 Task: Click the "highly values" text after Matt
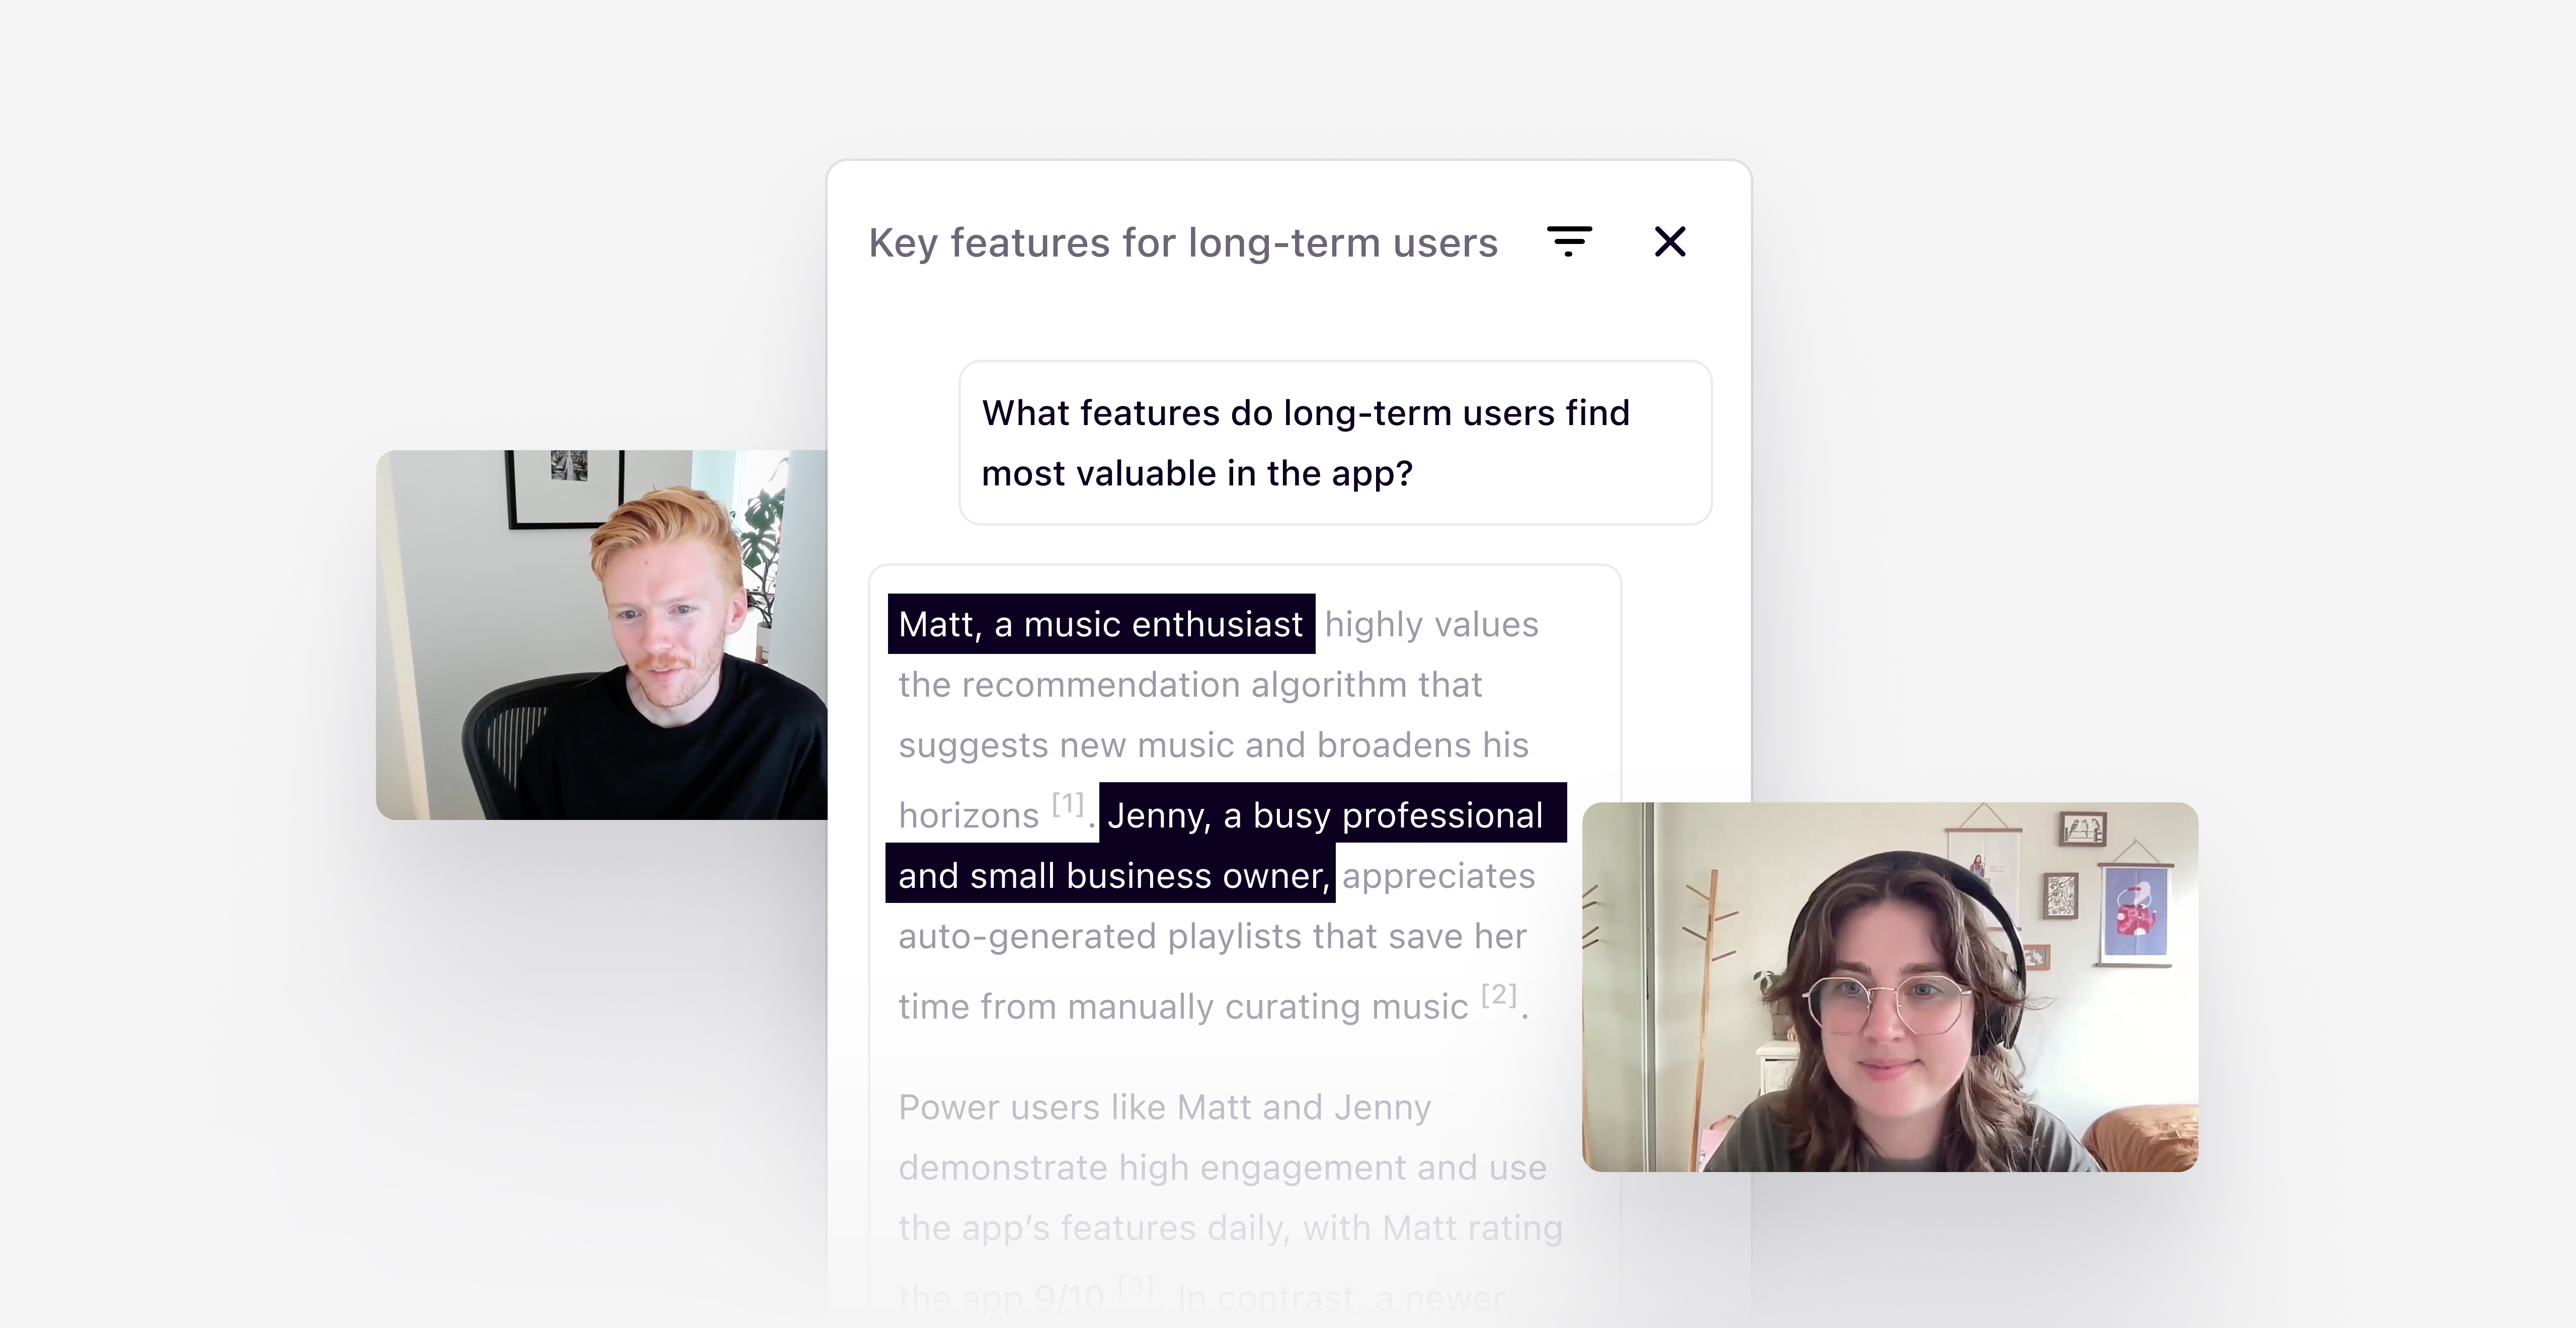click(x=1432, y=624)
